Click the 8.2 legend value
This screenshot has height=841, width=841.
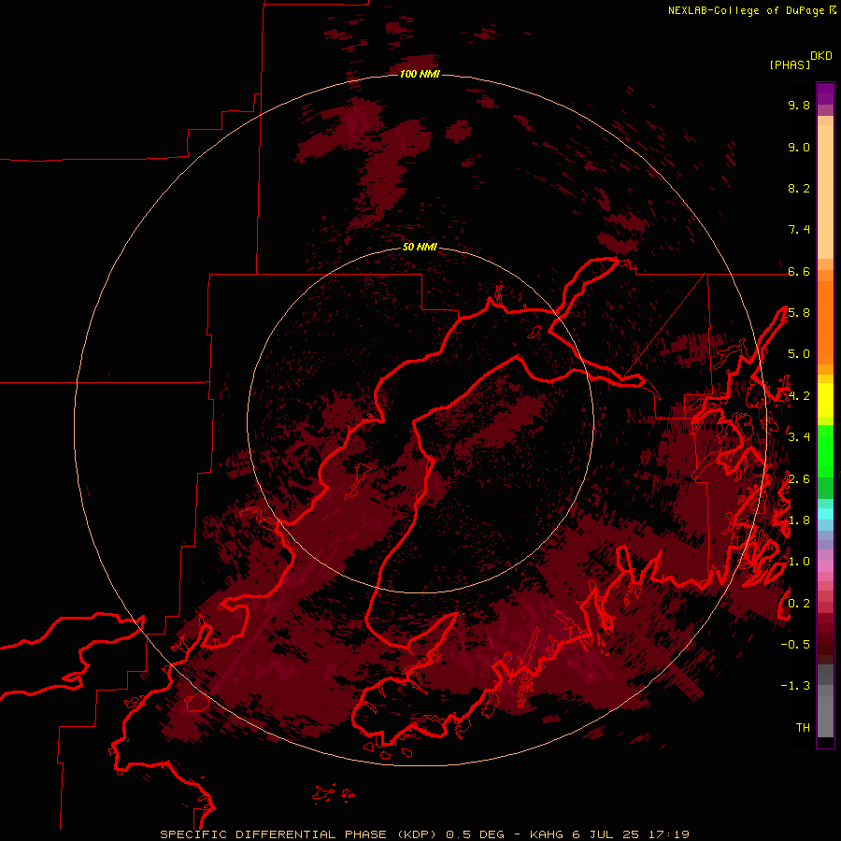(x=799, y=188)
